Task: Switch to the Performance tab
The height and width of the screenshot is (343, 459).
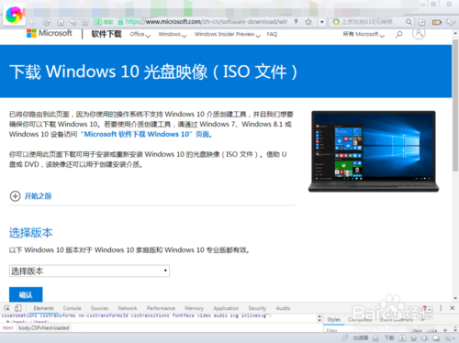Action: click(x=161, y=308)
